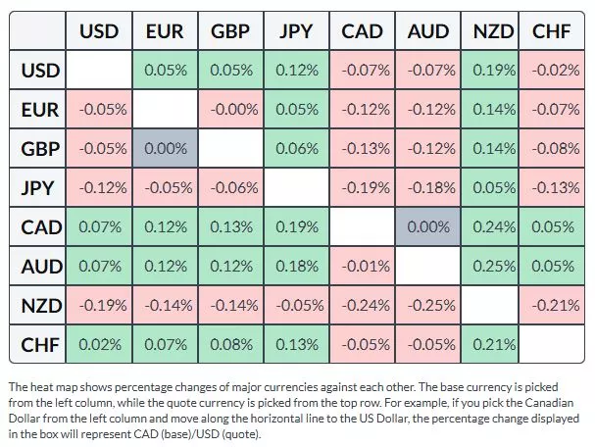Click the EUR/GBP -0.00% cell
Image resolution: width=595 pixels, height=447 pixels.
pos(230,109)
